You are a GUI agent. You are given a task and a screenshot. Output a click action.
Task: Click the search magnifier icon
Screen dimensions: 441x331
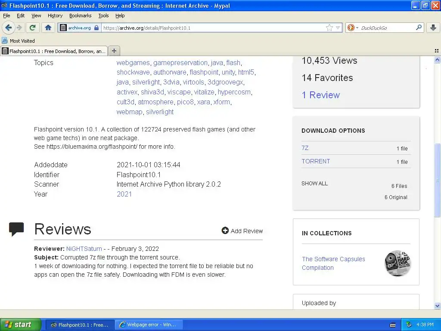(x=419, y=28)
